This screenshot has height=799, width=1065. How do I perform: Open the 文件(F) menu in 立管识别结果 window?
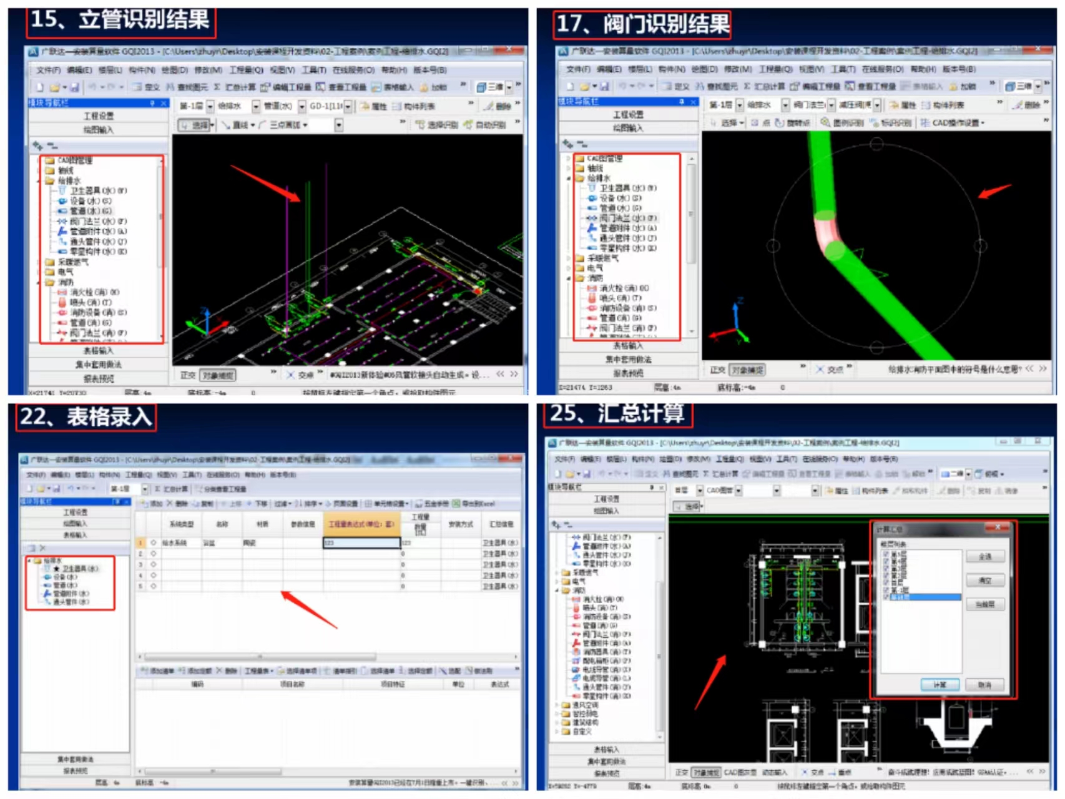tap(48, 70)
